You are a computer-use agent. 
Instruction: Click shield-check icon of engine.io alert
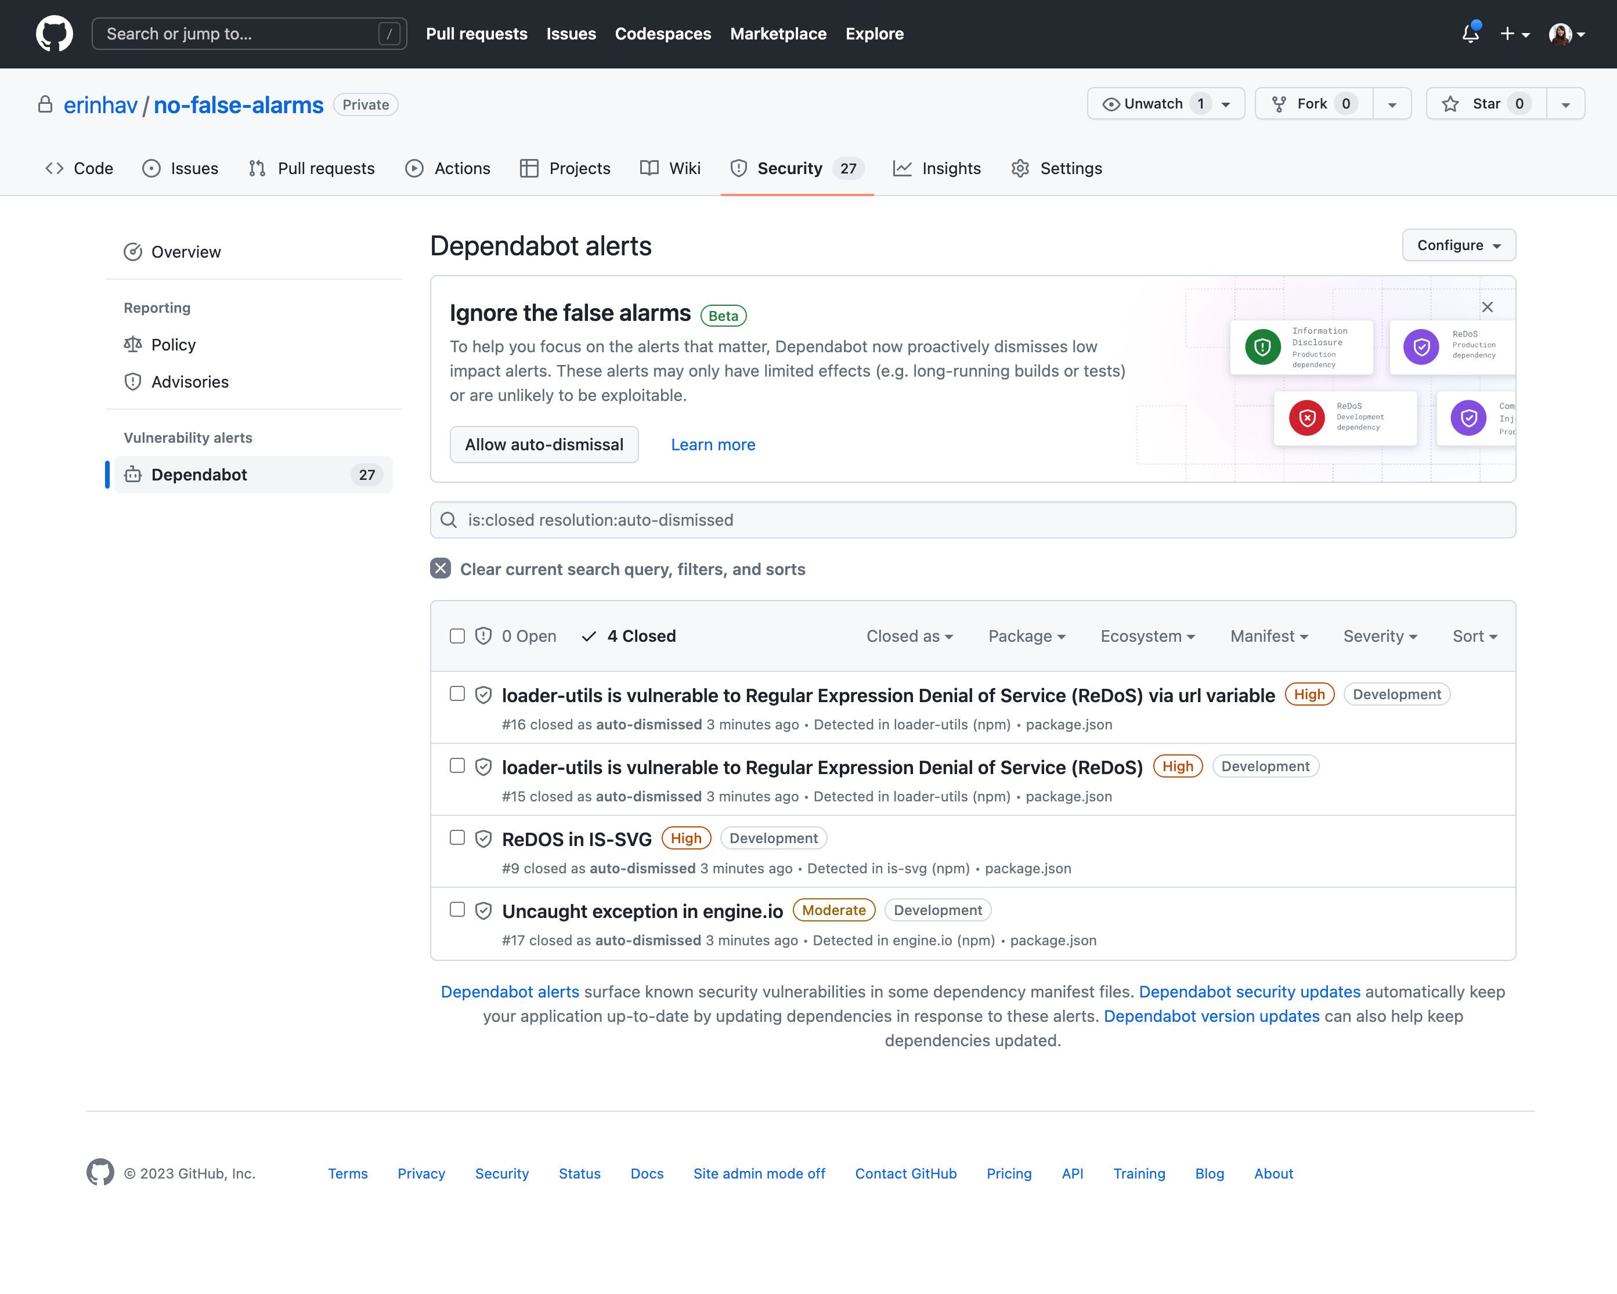pos(483,911)
